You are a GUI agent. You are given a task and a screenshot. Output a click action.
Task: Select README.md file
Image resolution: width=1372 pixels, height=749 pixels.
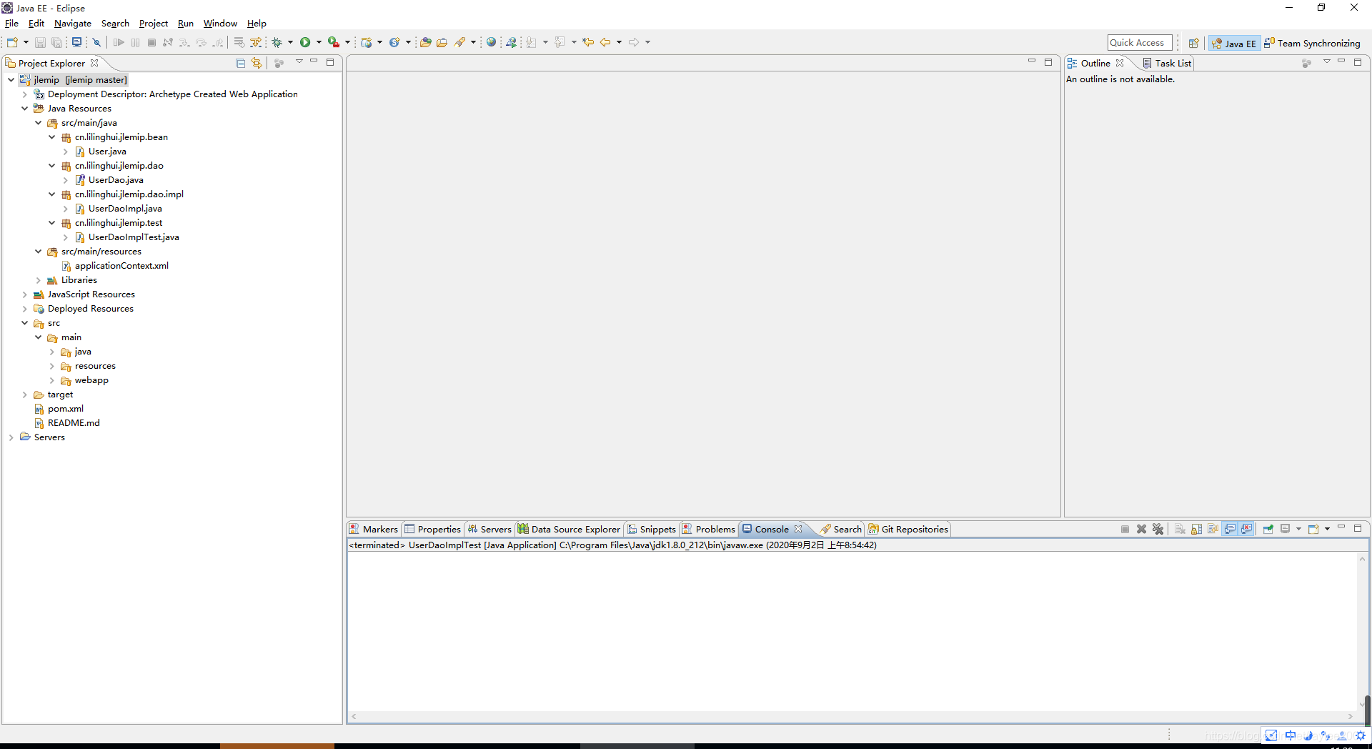click(67, 422)
